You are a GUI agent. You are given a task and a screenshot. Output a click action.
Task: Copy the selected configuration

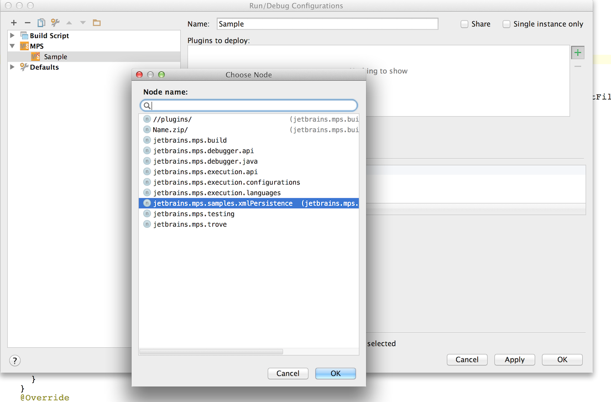pos(41,23)
